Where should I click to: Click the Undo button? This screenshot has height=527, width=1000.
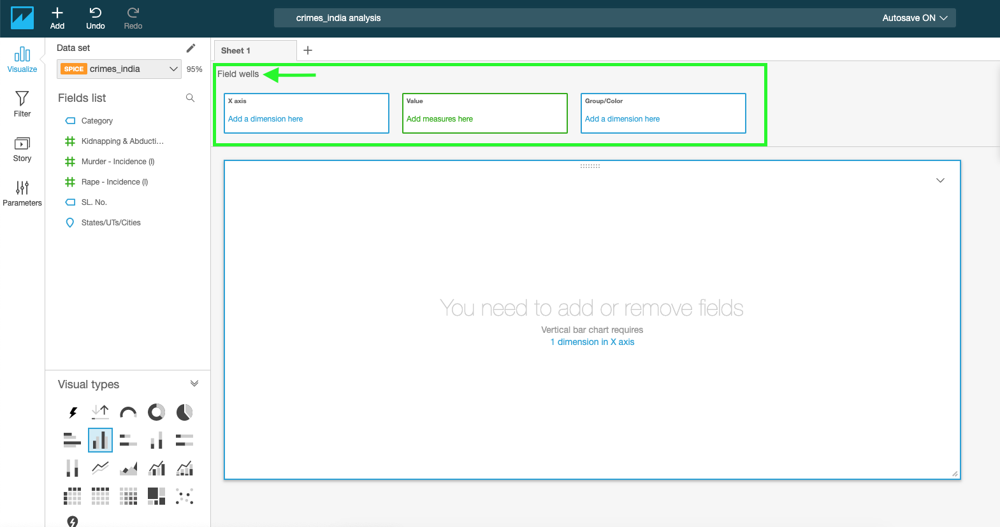[96, 18]
